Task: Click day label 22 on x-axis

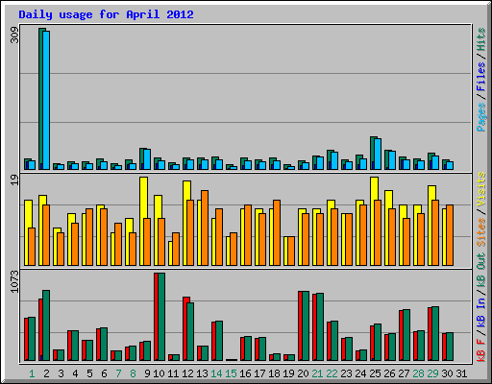Action: [x=332, y=373]
